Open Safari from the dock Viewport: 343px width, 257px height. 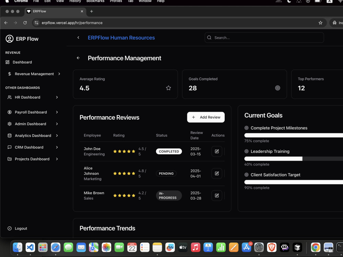coord(56,247)
